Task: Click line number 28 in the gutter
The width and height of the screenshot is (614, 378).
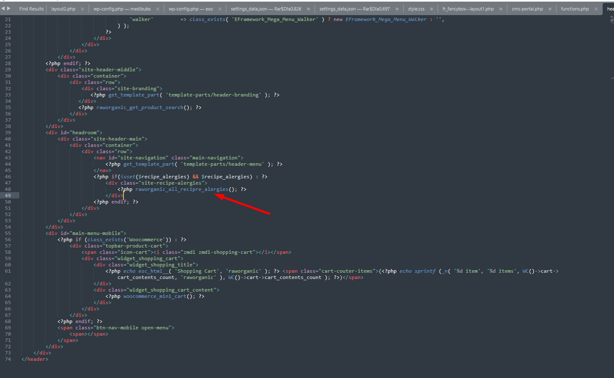Action: 8,63
